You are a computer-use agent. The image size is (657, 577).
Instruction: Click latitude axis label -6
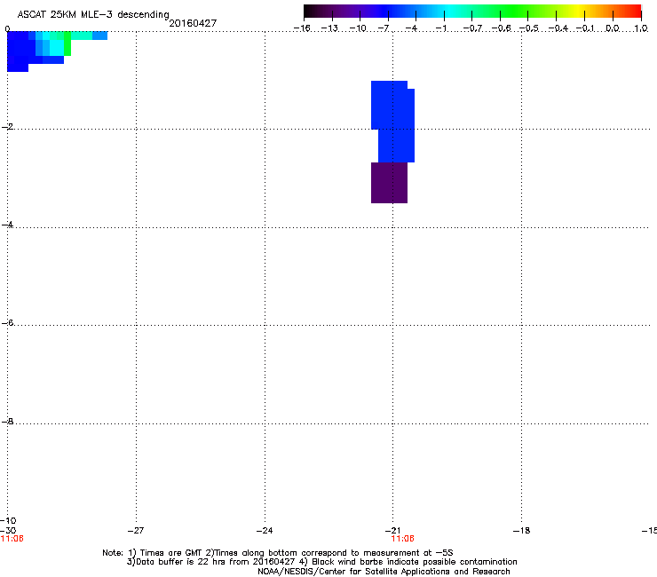click(x=7, y=322)
